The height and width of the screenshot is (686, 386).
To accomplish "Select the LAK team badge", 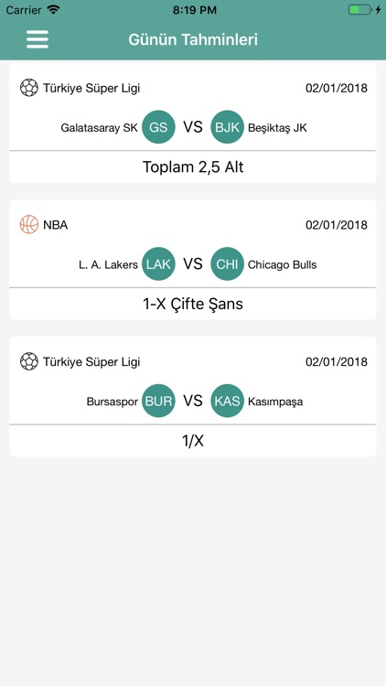I will pos(158,264).
